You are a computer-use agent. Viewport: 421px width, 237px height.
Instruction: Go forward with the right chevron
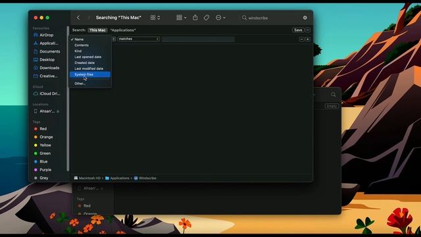88,18
